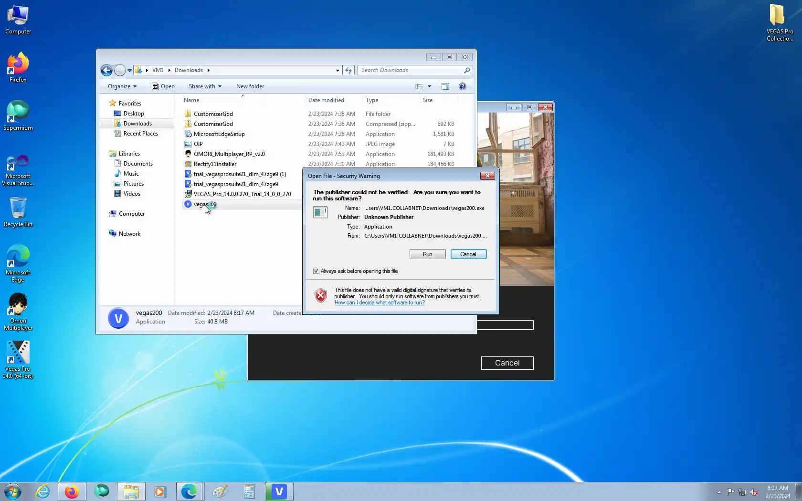Open Calculator from the taskbar
Screen dimensions: 802x501
click(249, 491)
